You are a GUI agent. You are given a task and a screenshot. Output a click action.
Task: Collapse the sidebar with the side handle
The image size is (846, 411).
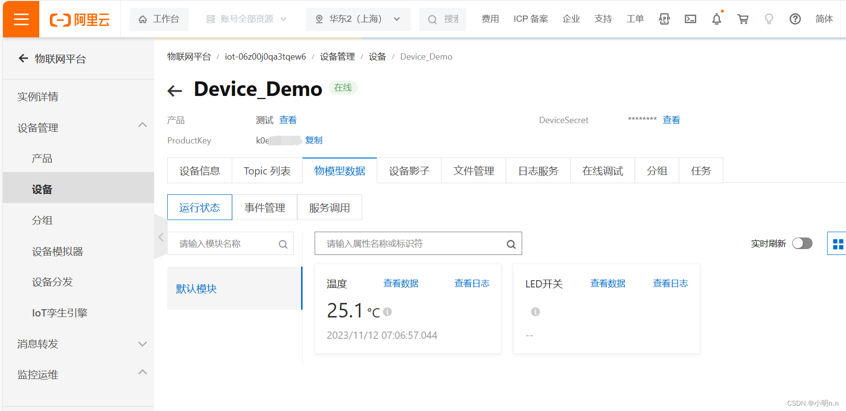[x=161, y=237]
